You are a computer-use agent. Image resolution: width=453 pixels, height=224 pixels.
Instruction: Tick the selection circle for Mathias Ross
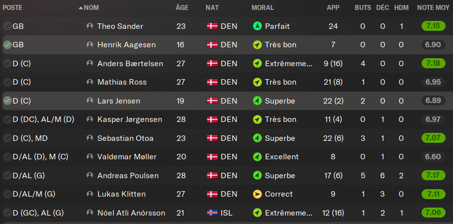point(7,82)
